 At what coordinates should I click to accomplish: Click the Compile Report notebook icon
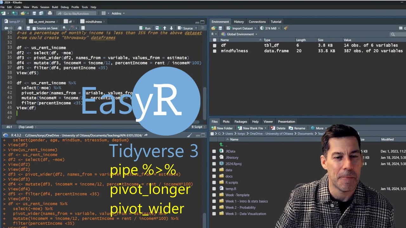coord(83,28)
